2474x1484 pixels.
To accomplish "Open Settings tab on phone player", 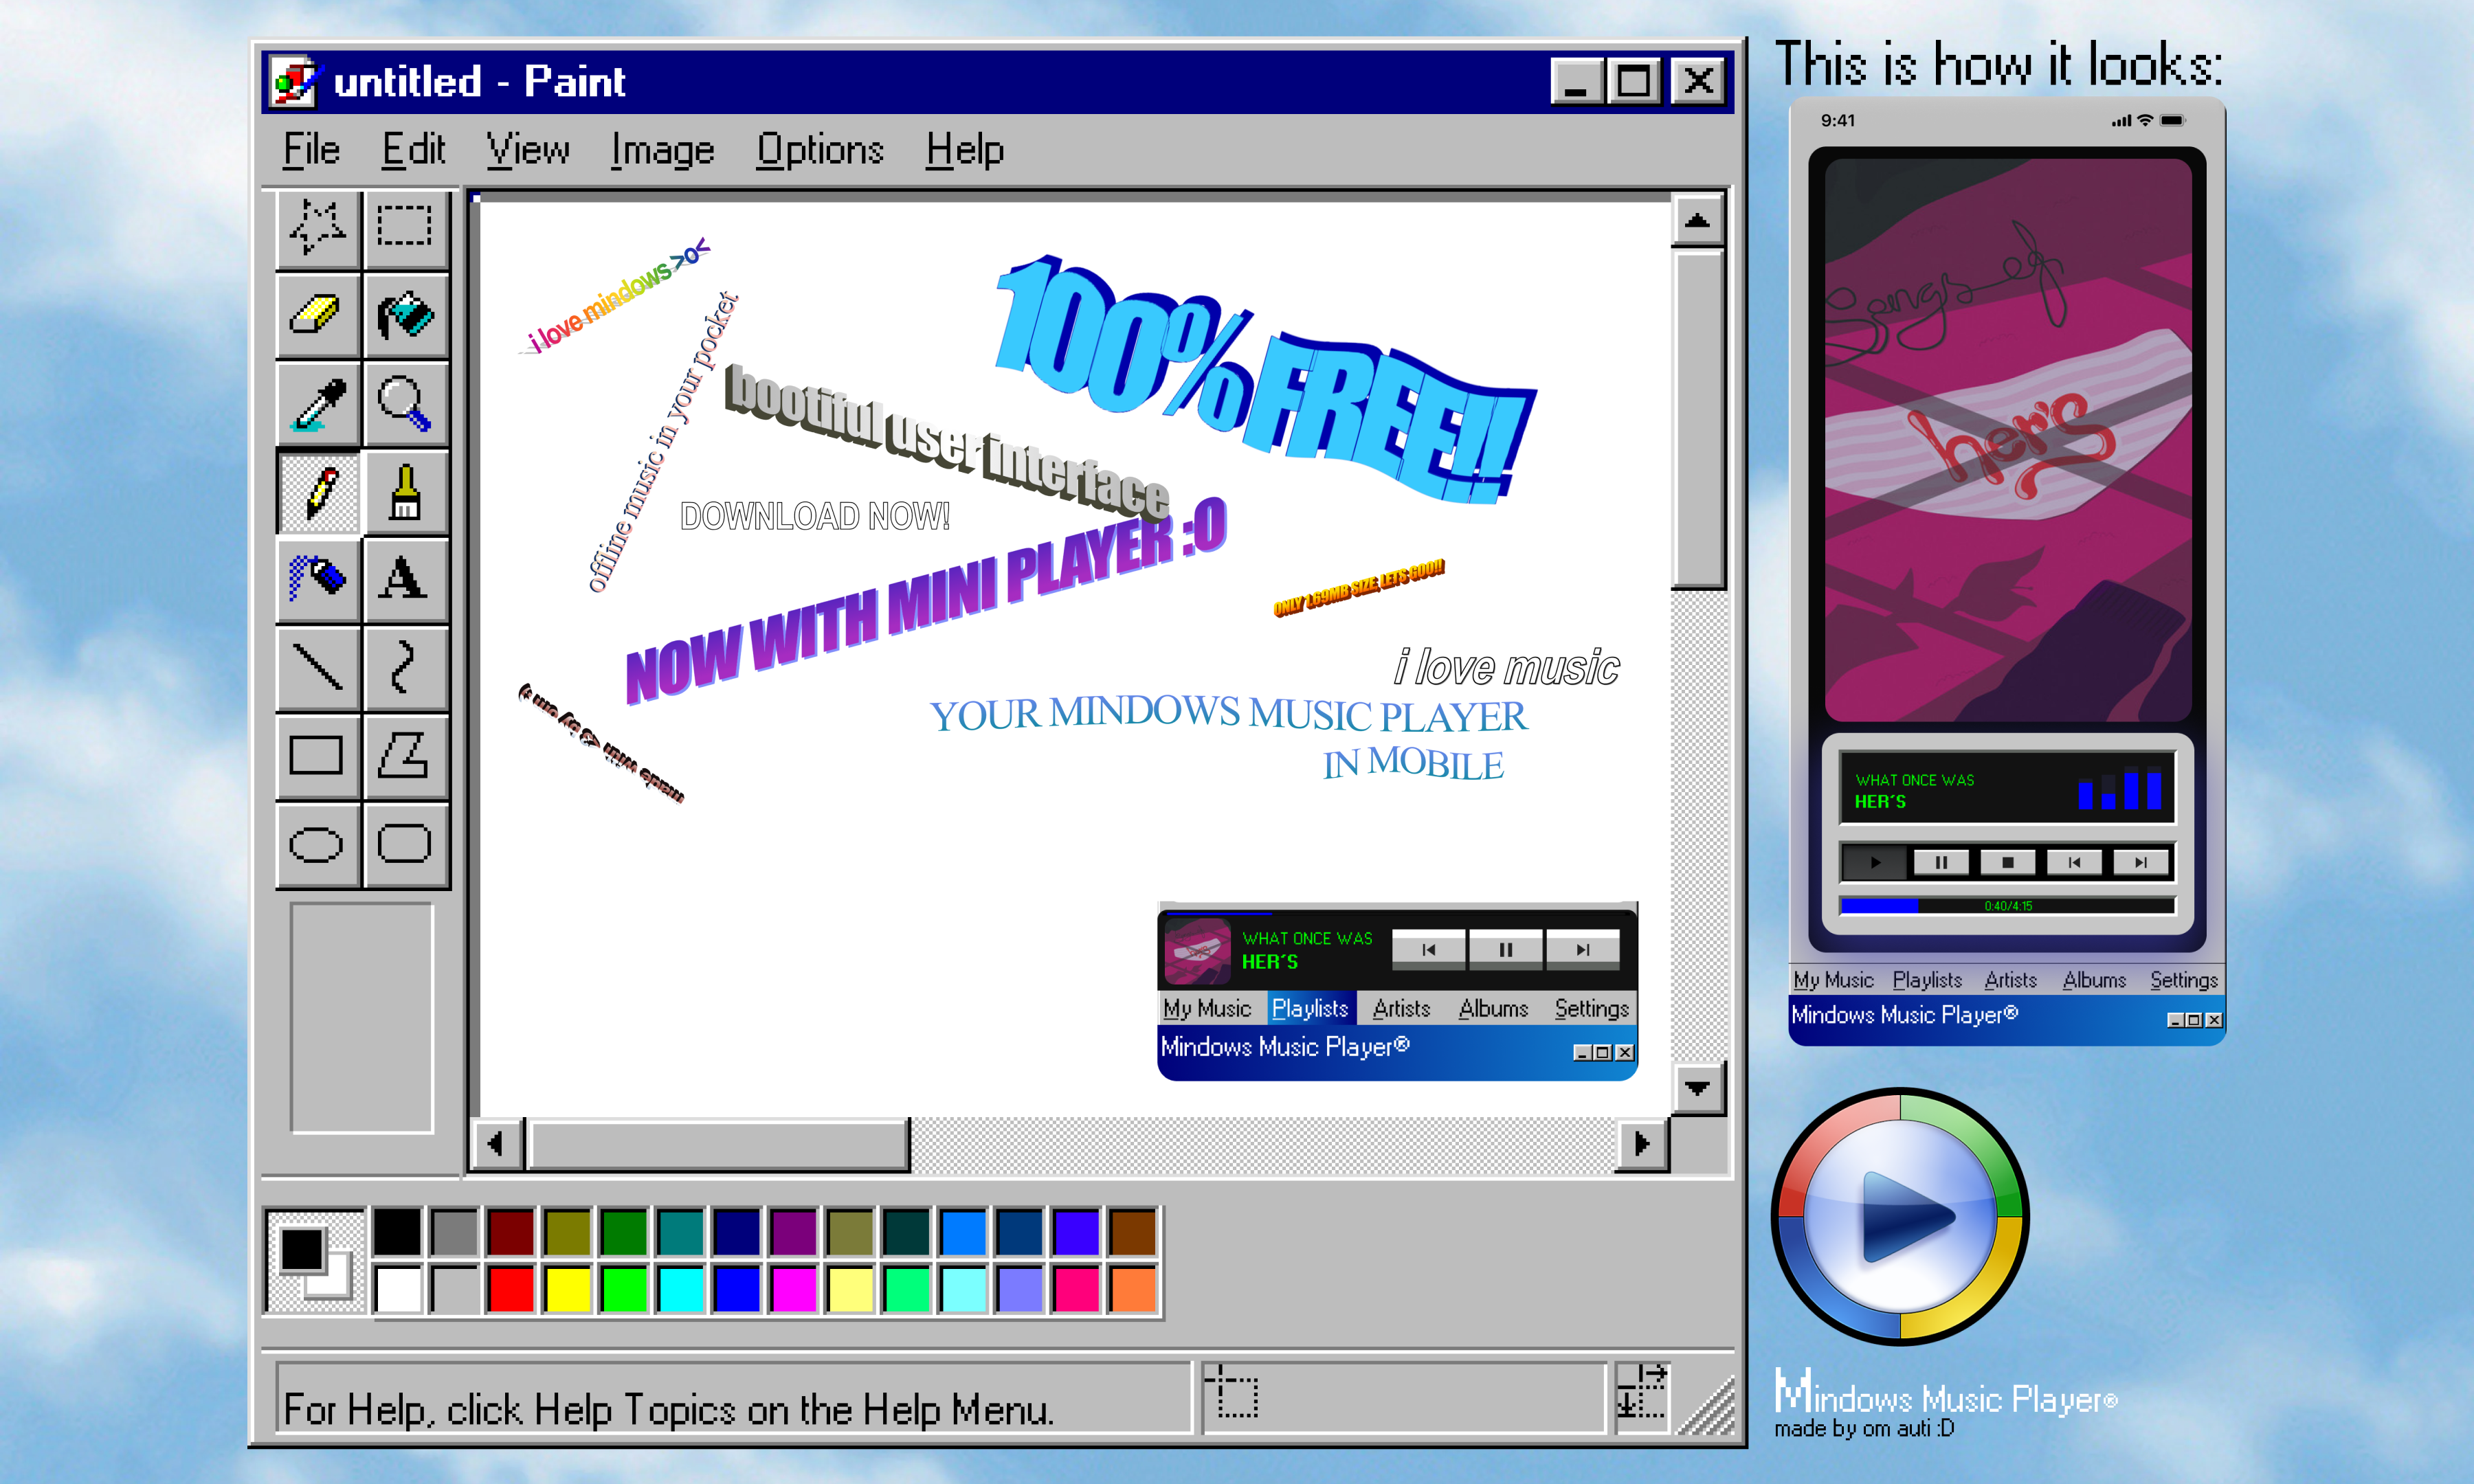I will click(x=2184, y=981).
